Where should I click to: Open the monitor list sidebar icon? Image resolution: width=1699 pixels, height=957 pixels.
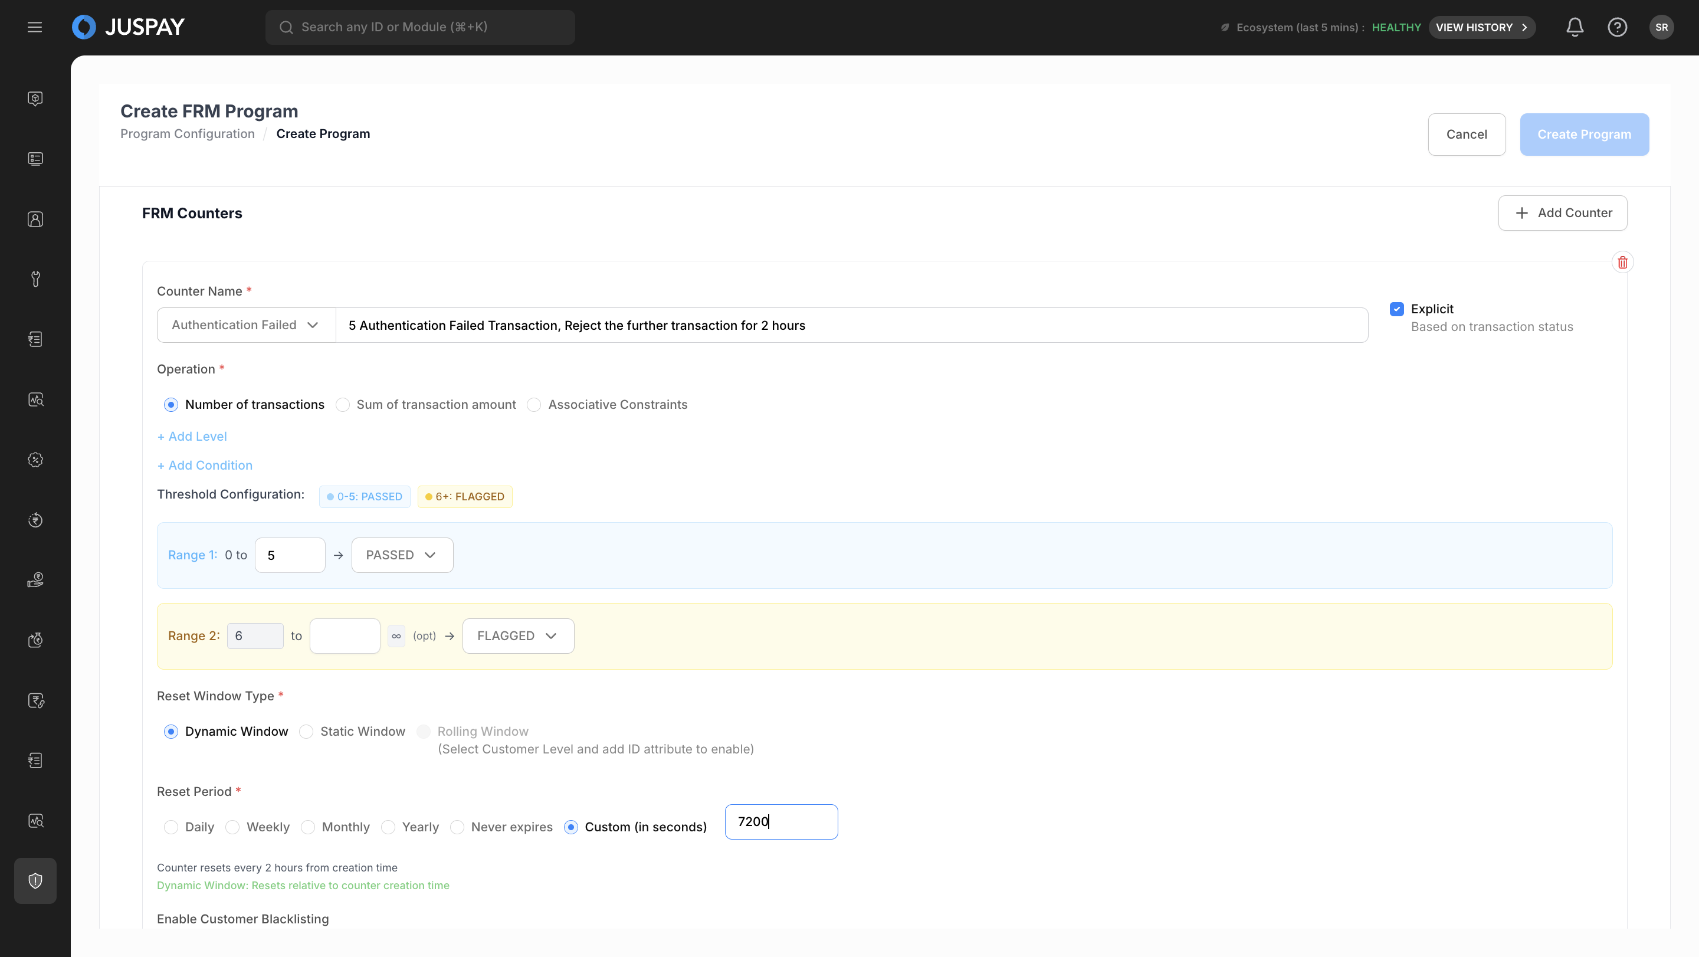35,159
